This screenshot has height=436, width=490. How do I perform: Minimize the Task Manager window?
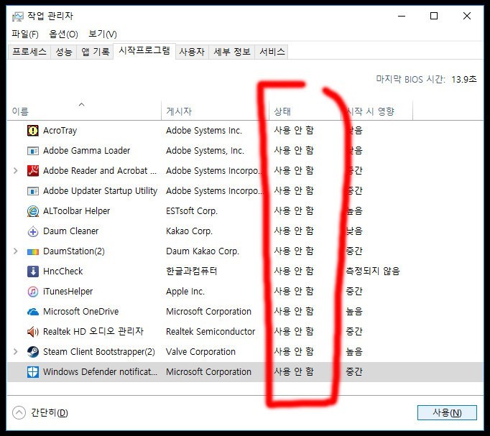[402, 16]
